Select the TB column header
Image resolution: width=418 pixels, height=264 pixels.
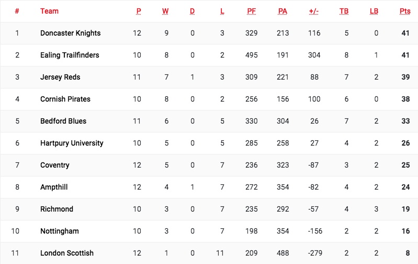344,11
